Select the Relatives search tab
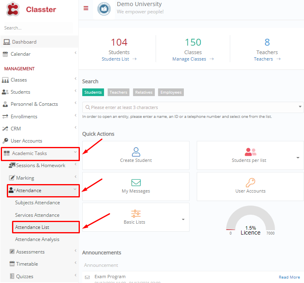 click(144, 92)
